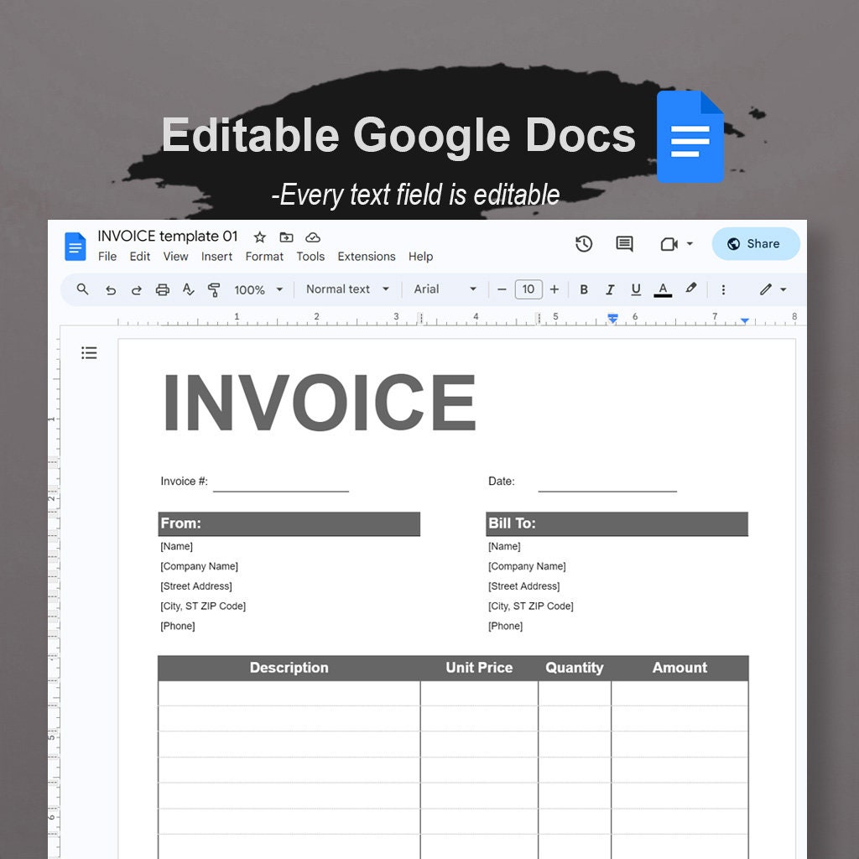Click the Description column header
859x859 pixels.
(289, 668)
